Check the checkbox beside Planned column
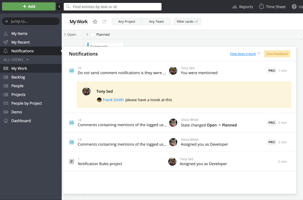This screenshot has width=303, height=200. pos(92,34)
